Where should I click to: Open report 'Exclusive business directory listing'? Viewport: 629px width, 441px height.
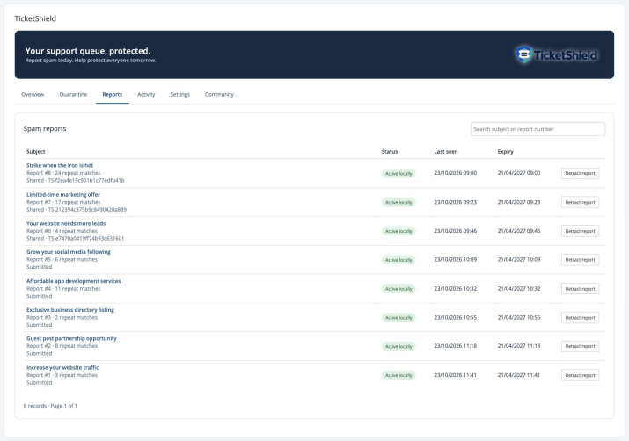coord(70,310)
